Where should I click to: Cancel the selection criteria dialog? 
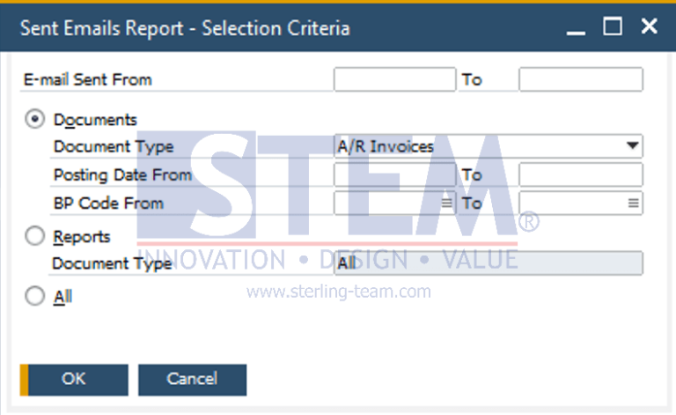192,379
